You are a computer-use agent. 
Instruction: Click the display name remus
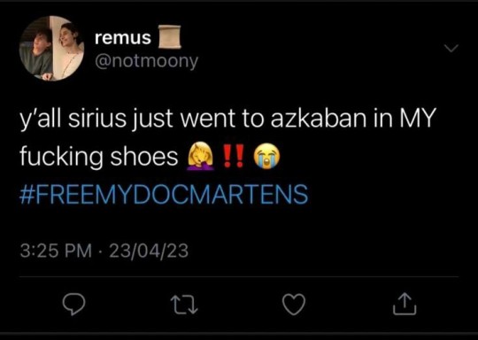(123, 38)
